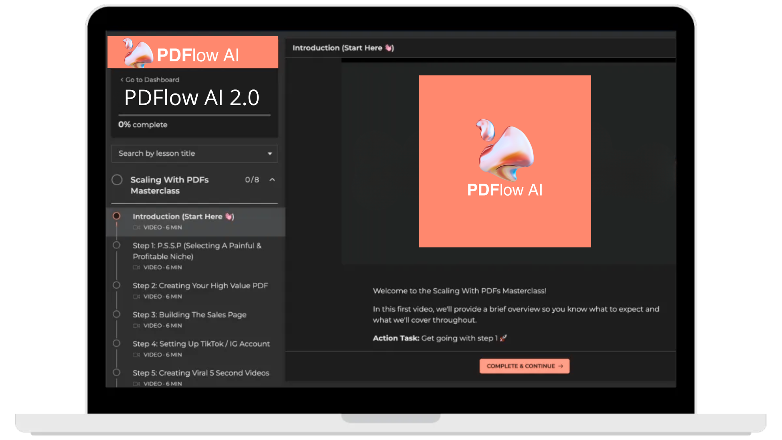Toggle completion circle for Step 2 lesson
The height and width of the screenshot is (440, 782).
[116, 285]
